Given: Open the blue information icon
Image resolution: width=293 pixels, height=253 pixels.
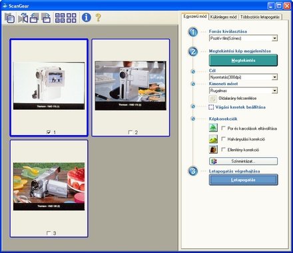Looking at the screenshot, I should click(87, 17).
